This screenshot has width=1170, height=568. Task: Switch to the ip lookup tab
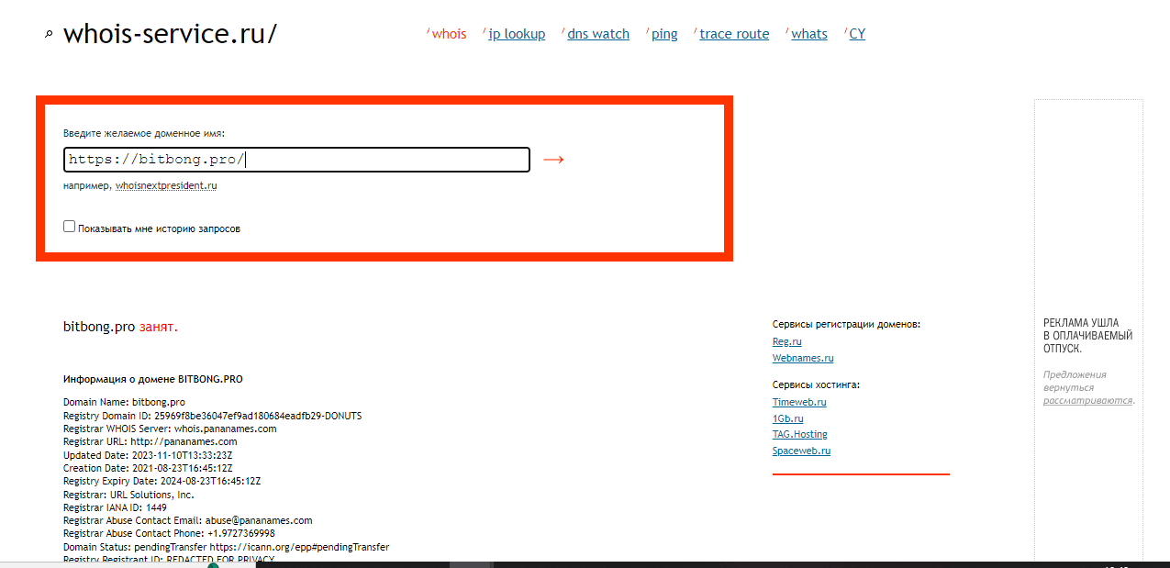(517, 34)
